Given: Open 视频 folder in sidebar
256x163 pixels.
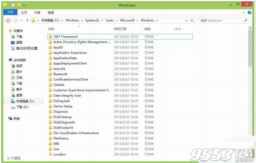Looking at the screenshot, I should [19, 66].
